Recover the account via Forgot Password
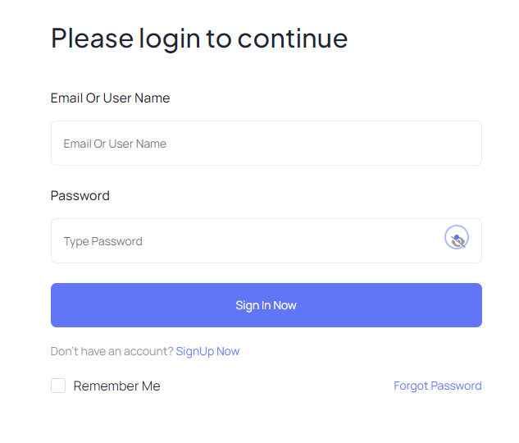The height and width of the screenshot is (443, 519). pyautogui.click(x=438, y=386)
